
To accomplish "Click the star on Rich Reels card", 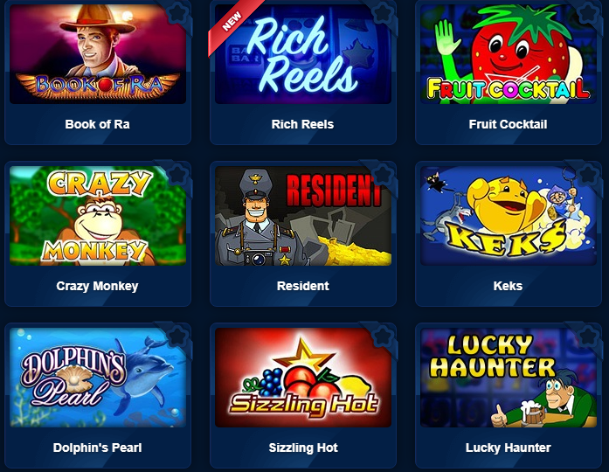I will (384, 13).
